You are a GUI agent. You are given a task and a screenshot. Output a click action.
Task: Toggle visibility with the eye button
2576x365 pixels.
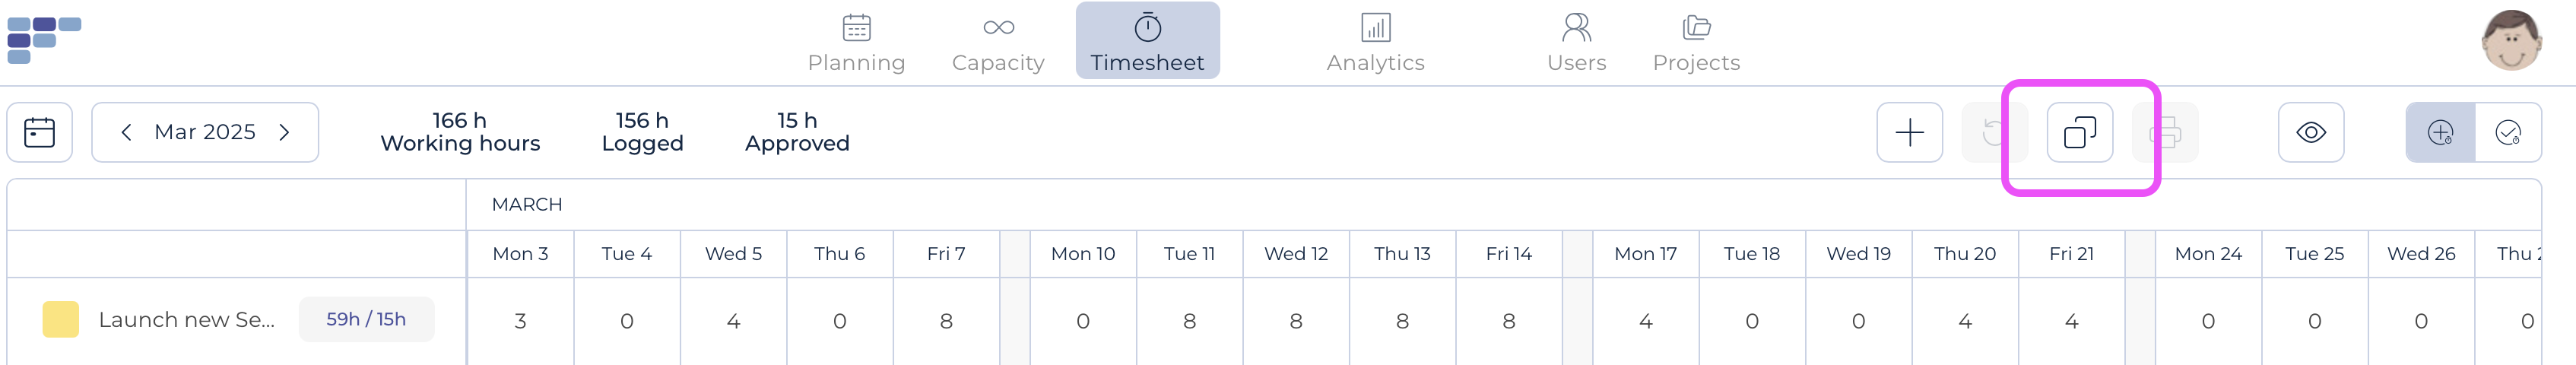tap(2310, 132)
